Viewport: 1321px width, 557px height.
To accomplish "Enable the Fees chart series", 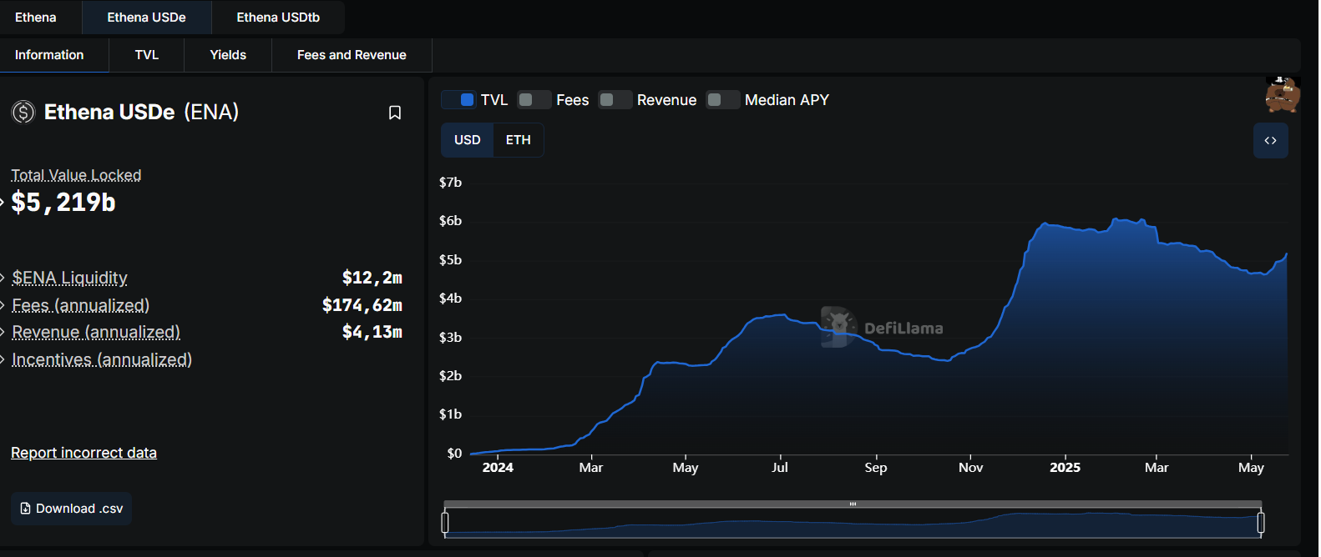I will [x=534, y=100].
